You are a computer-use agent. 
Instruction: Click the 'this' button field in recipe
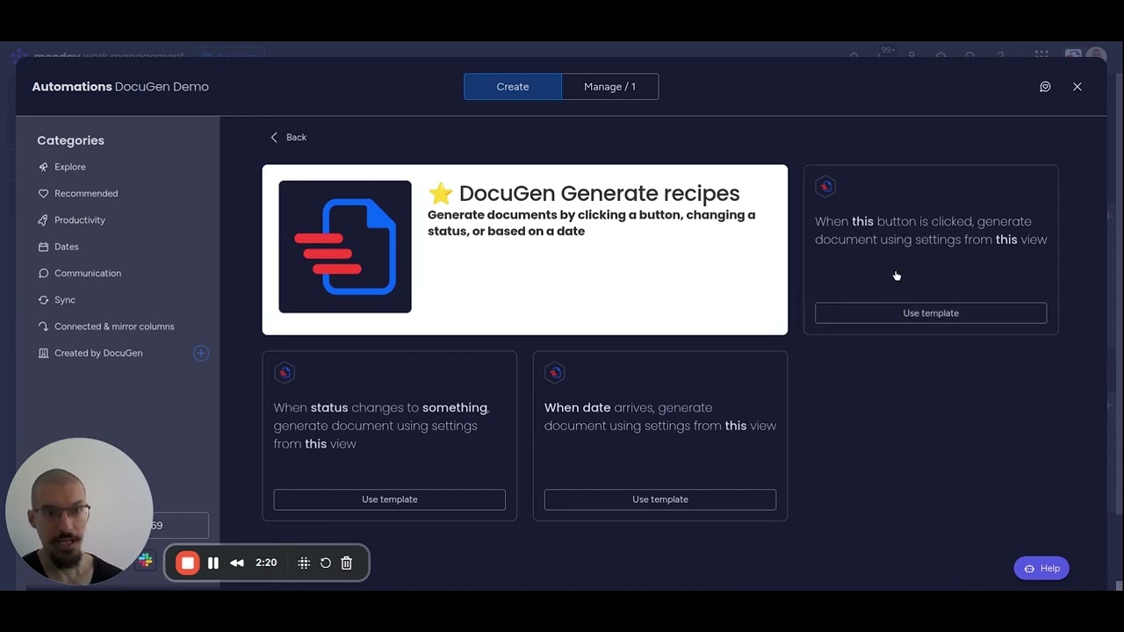862,221
